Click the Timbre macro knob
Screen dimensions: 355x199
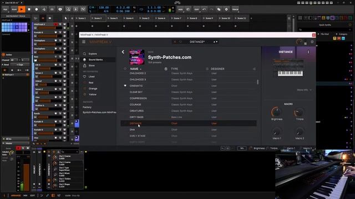[x=300, y=112]
